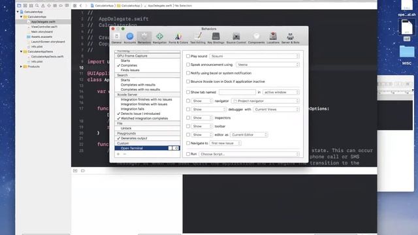Enable Show tab named checkbox
Viewport: 418px width, 235px height.
coord(188,92)
